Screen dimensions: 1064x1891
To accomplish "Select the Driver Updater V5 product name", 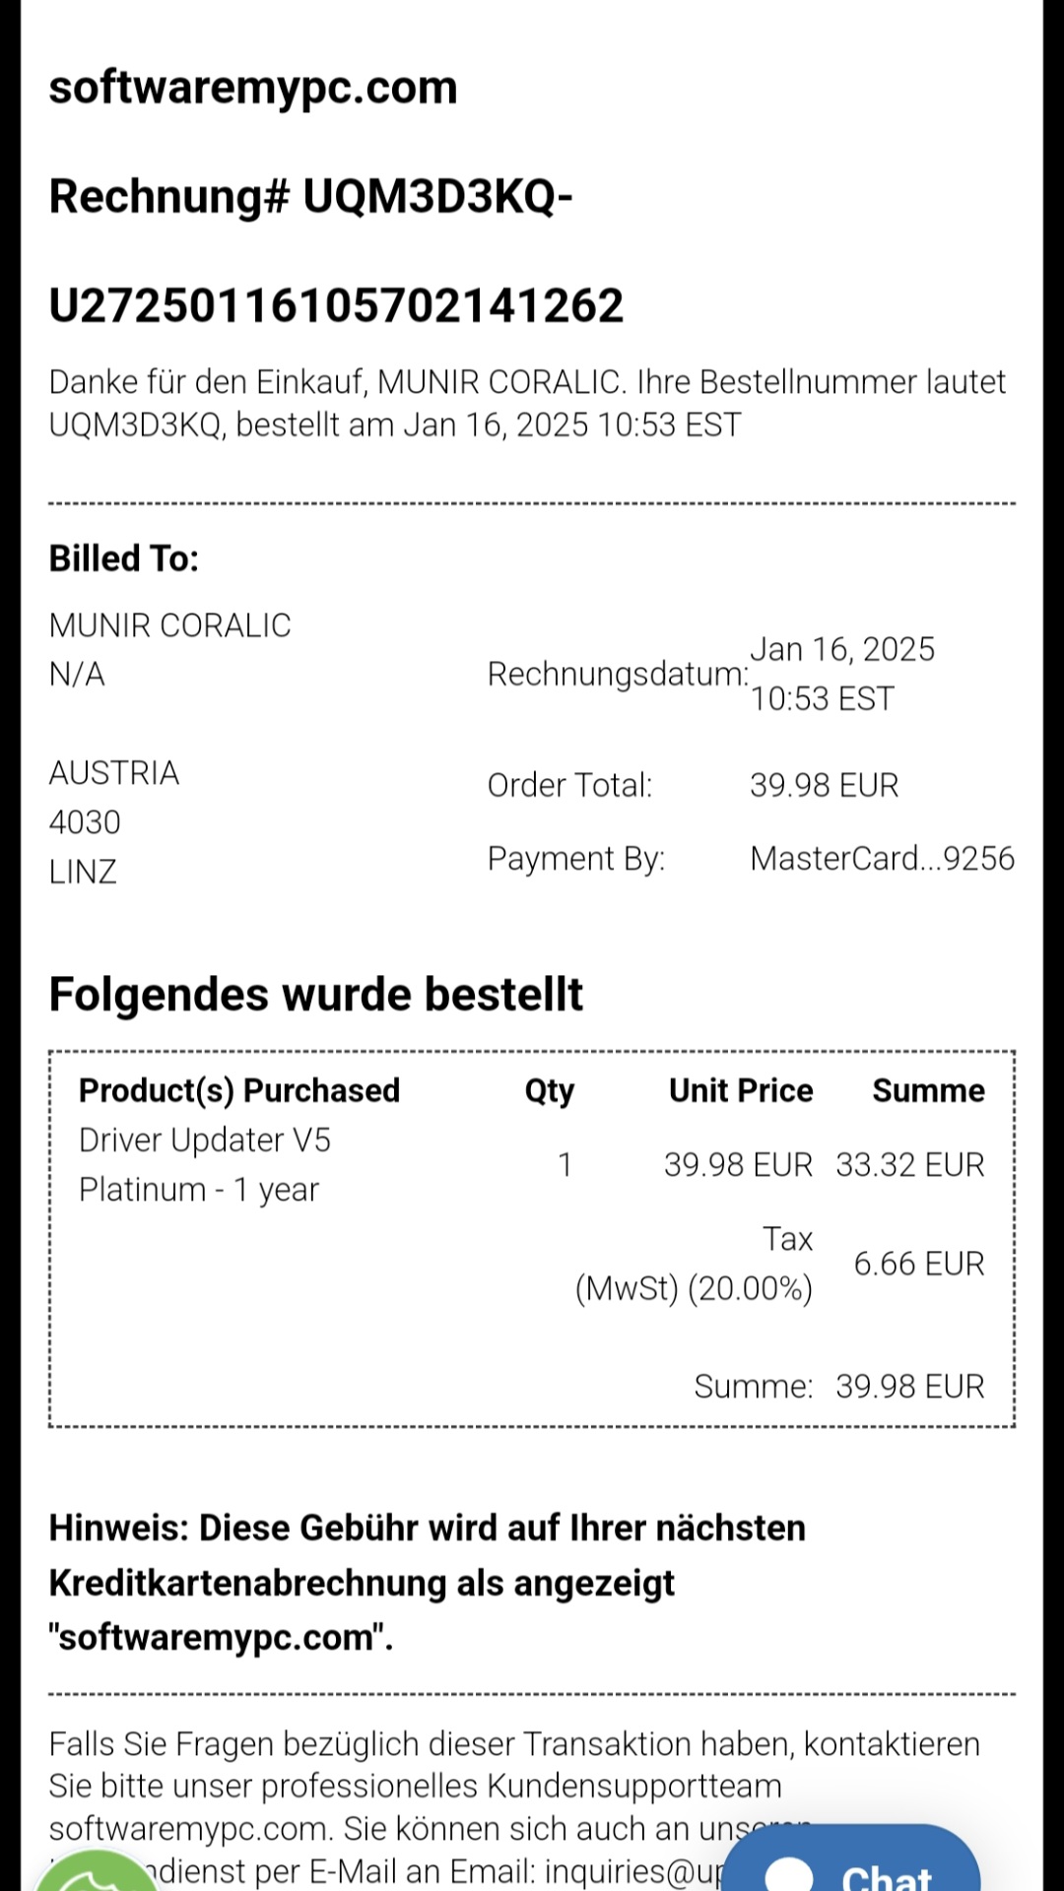I will (x=205, y=1141).
